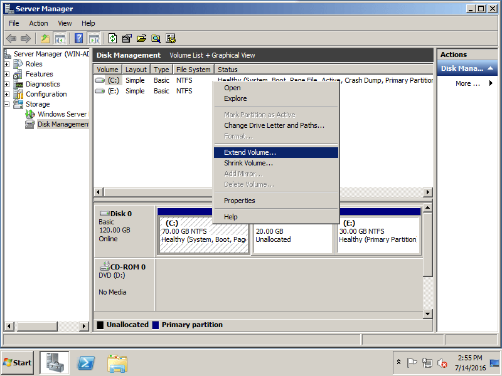Select Properties in the context menu
This screenshot has height=376, width=502.
pyautogui.click(x=276, y=201)
